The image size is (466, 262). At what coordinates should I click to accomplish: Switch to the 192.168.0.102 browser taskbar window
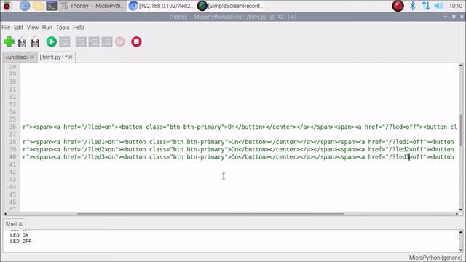(x=162, y=6)
